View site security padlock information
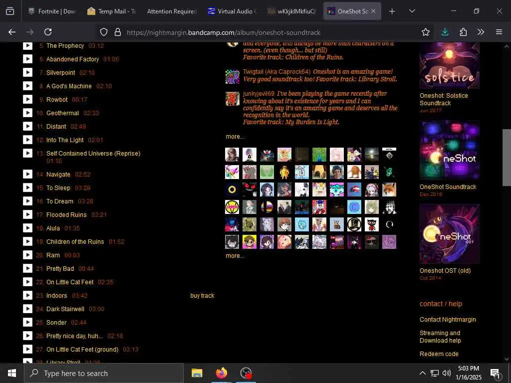The width and height of the screenshot is (511, 383). pos(118,32)
